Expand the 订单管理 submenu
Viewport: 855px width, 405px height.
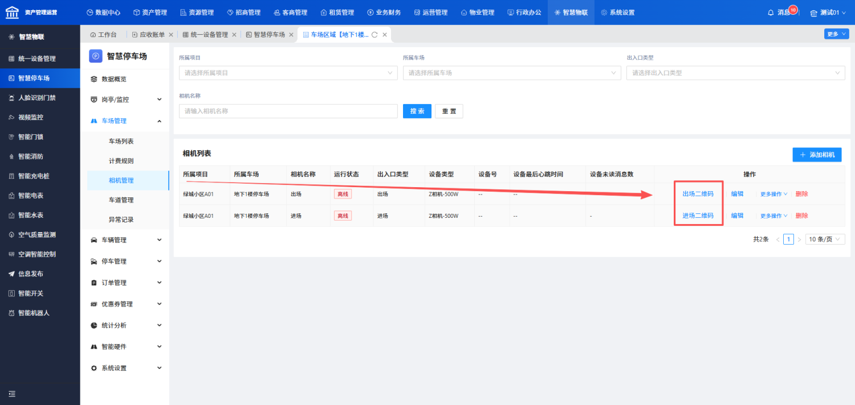(125, 283)
